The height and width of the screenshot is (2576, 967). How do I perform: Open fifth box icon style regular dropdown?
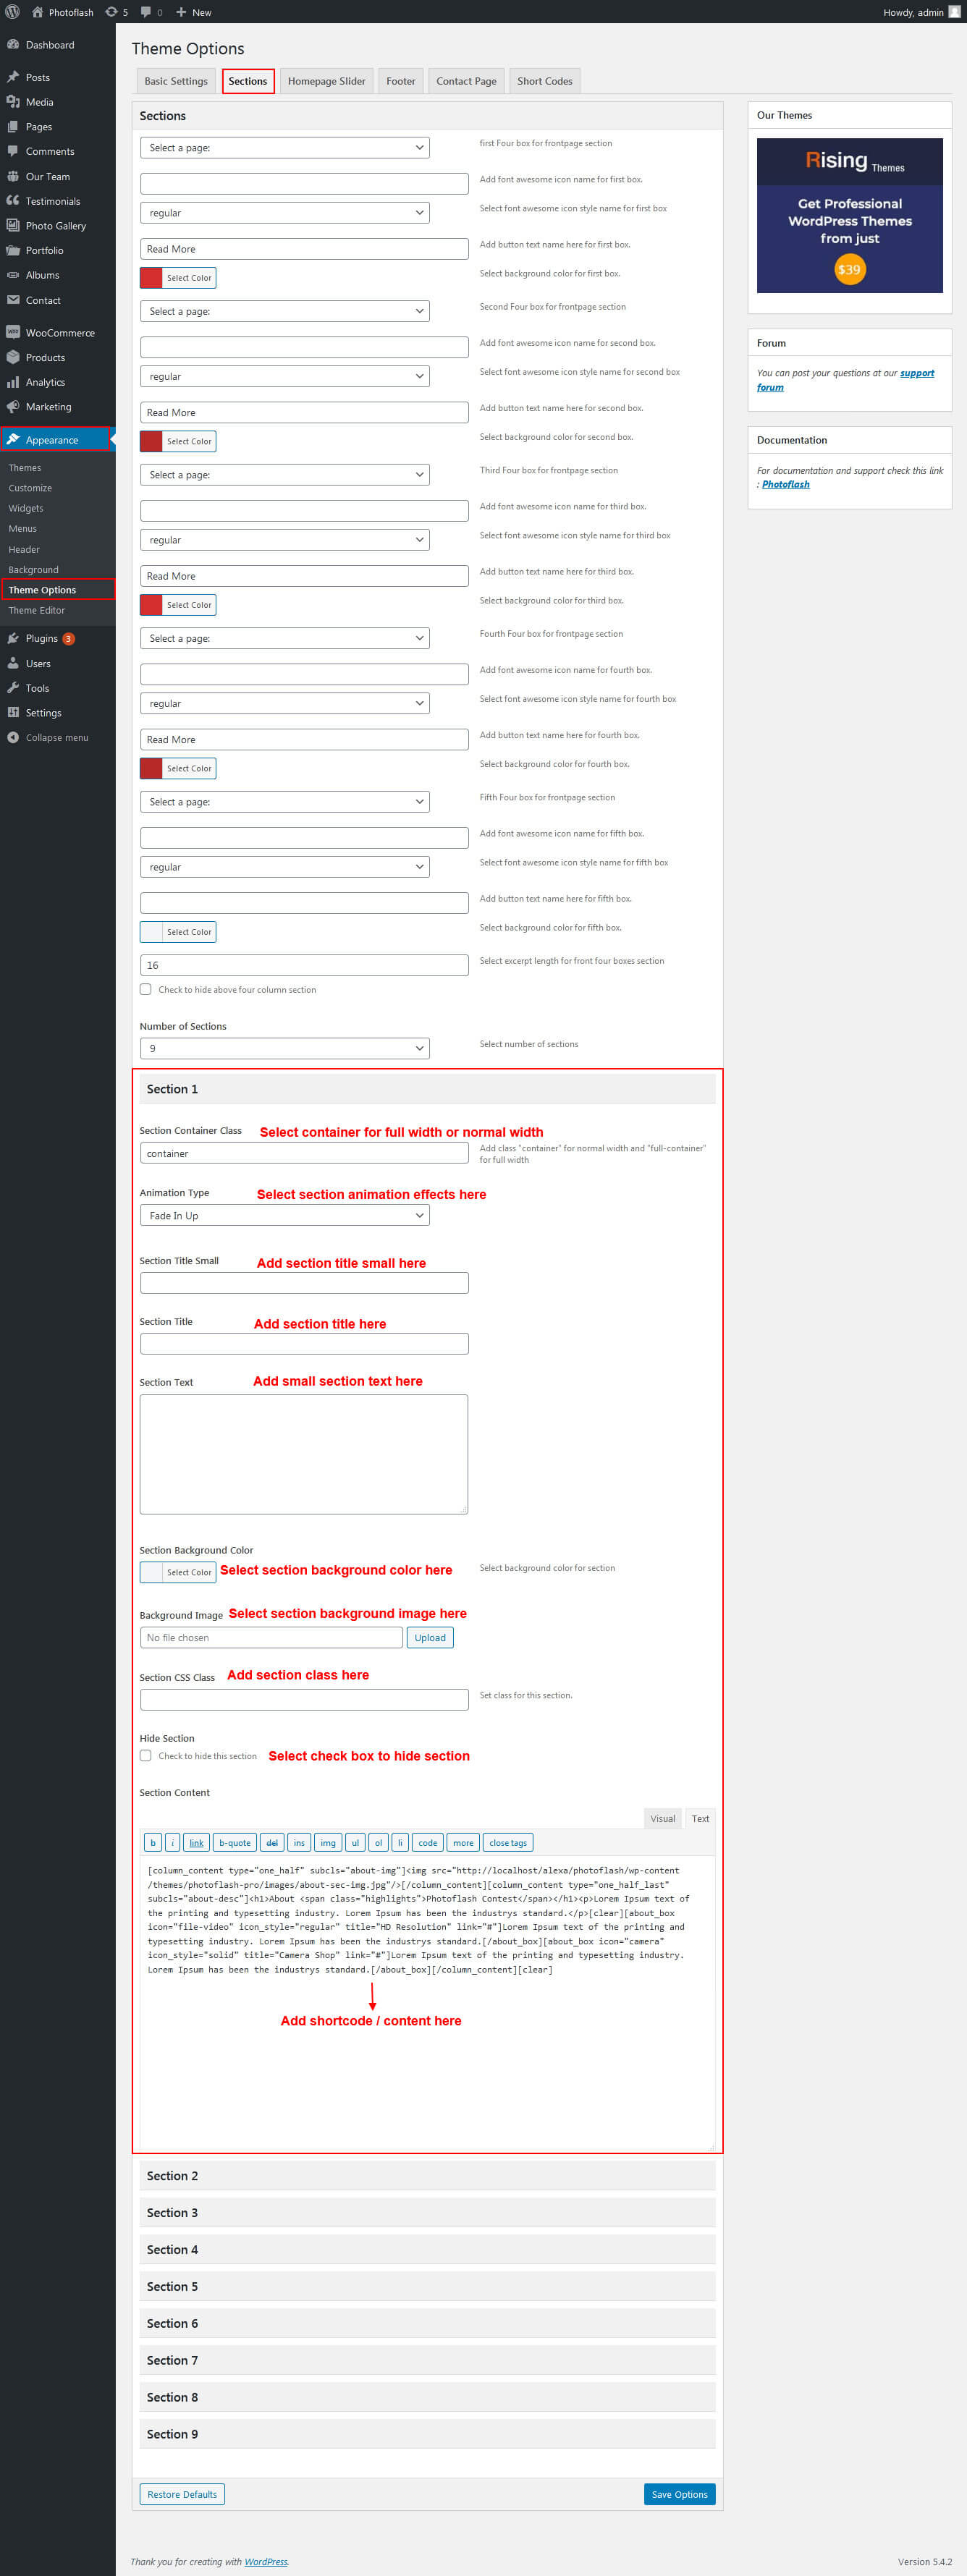285,867
